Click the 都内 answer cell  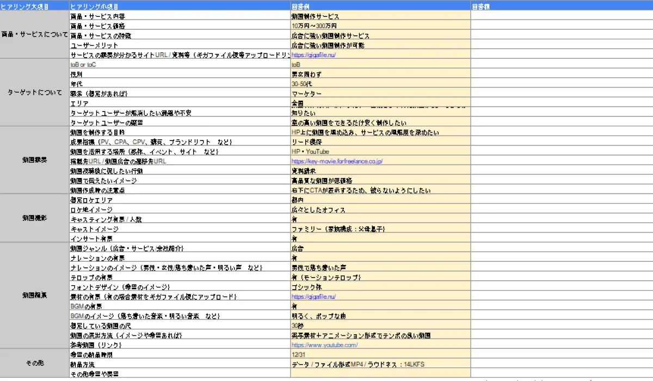point(380,200)
